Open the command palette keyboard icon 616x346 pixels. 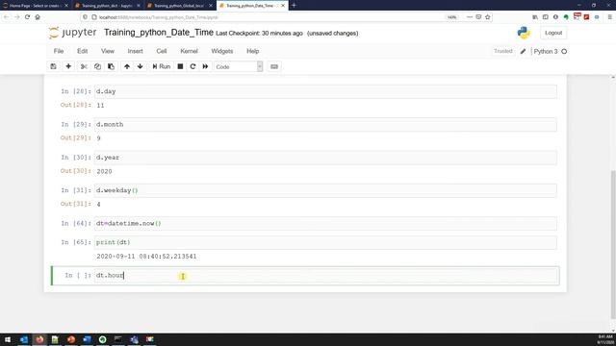click(274, 66)
